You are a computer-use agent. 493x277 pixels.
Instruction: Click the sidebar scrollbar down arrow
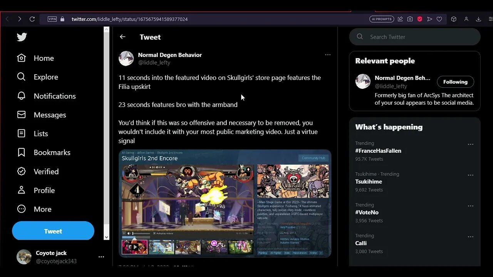click(107, 237)
